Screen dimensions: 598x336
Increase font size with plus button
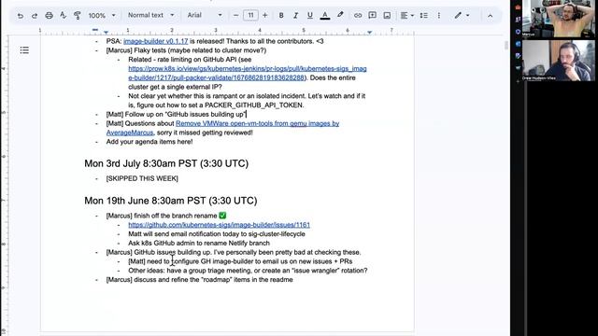click(265, 16)
